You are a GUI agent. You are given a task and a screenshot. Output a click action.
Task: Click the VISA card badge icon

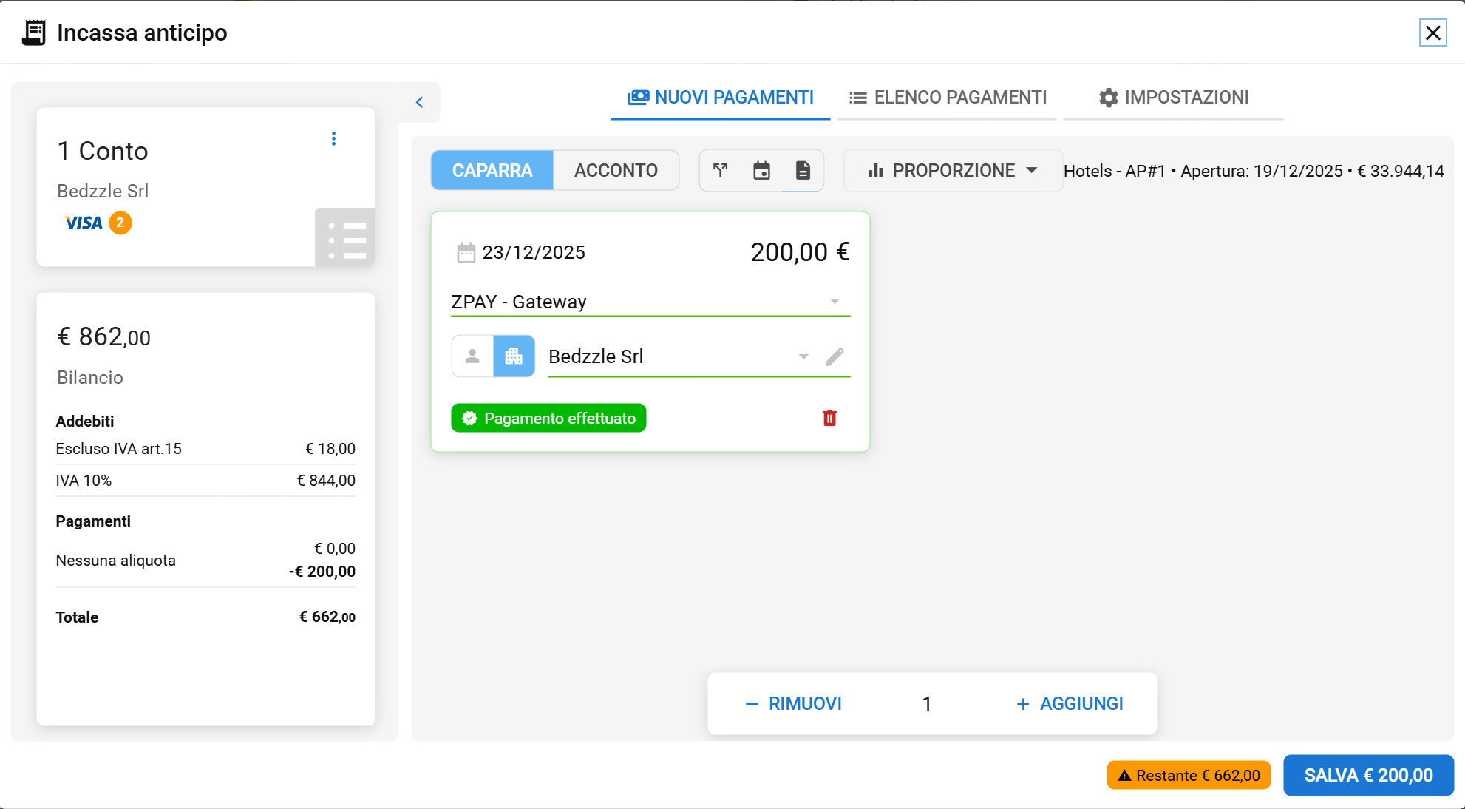pos(84,223)
